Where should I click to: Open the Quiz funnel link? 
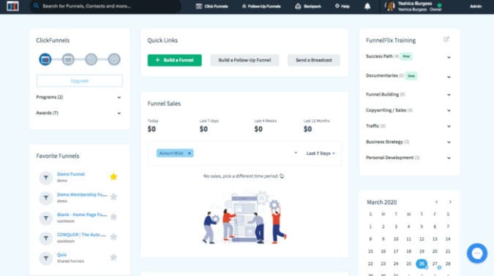click(61, 255)
